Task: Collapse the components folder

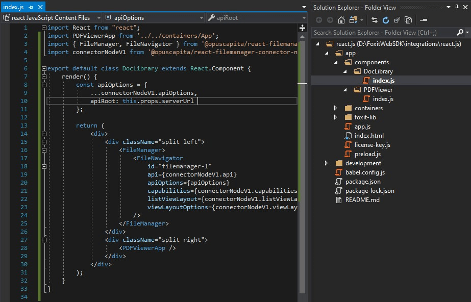Action: pyautogui.click(x=336, y=62)
